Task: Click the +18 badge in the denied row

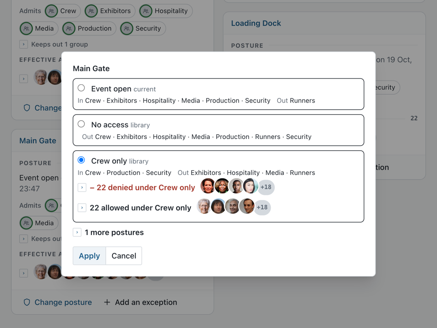Action: (x=266, y=187)
